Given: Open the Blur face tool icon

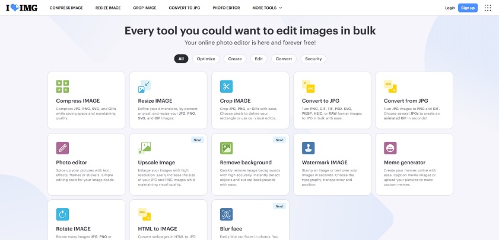Looking at the screenshot, I should click(226, 213).
